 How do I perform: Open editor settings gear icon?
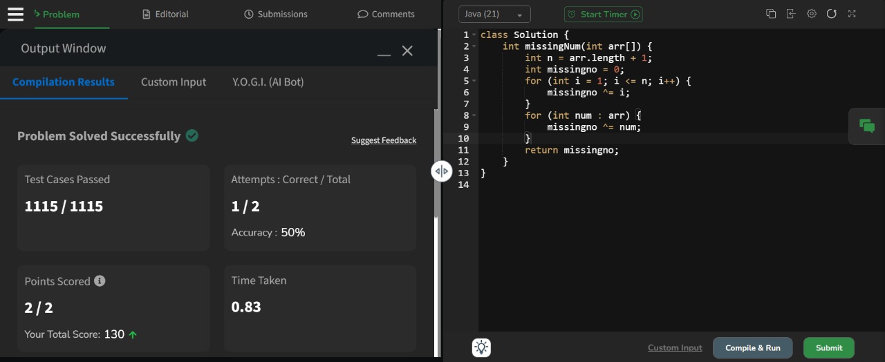[x=812, y=14]
